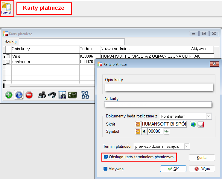Click the red chart icon next to Skrót
Image resolution: width=222 pixels, height=179 pixels.
[x=201, y=124]
